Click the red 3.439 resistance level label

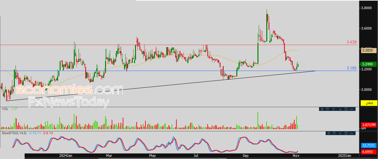351,42
